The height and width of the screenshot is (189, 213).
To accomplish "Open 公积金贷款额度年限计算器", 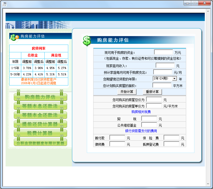I will pos(40,143).
